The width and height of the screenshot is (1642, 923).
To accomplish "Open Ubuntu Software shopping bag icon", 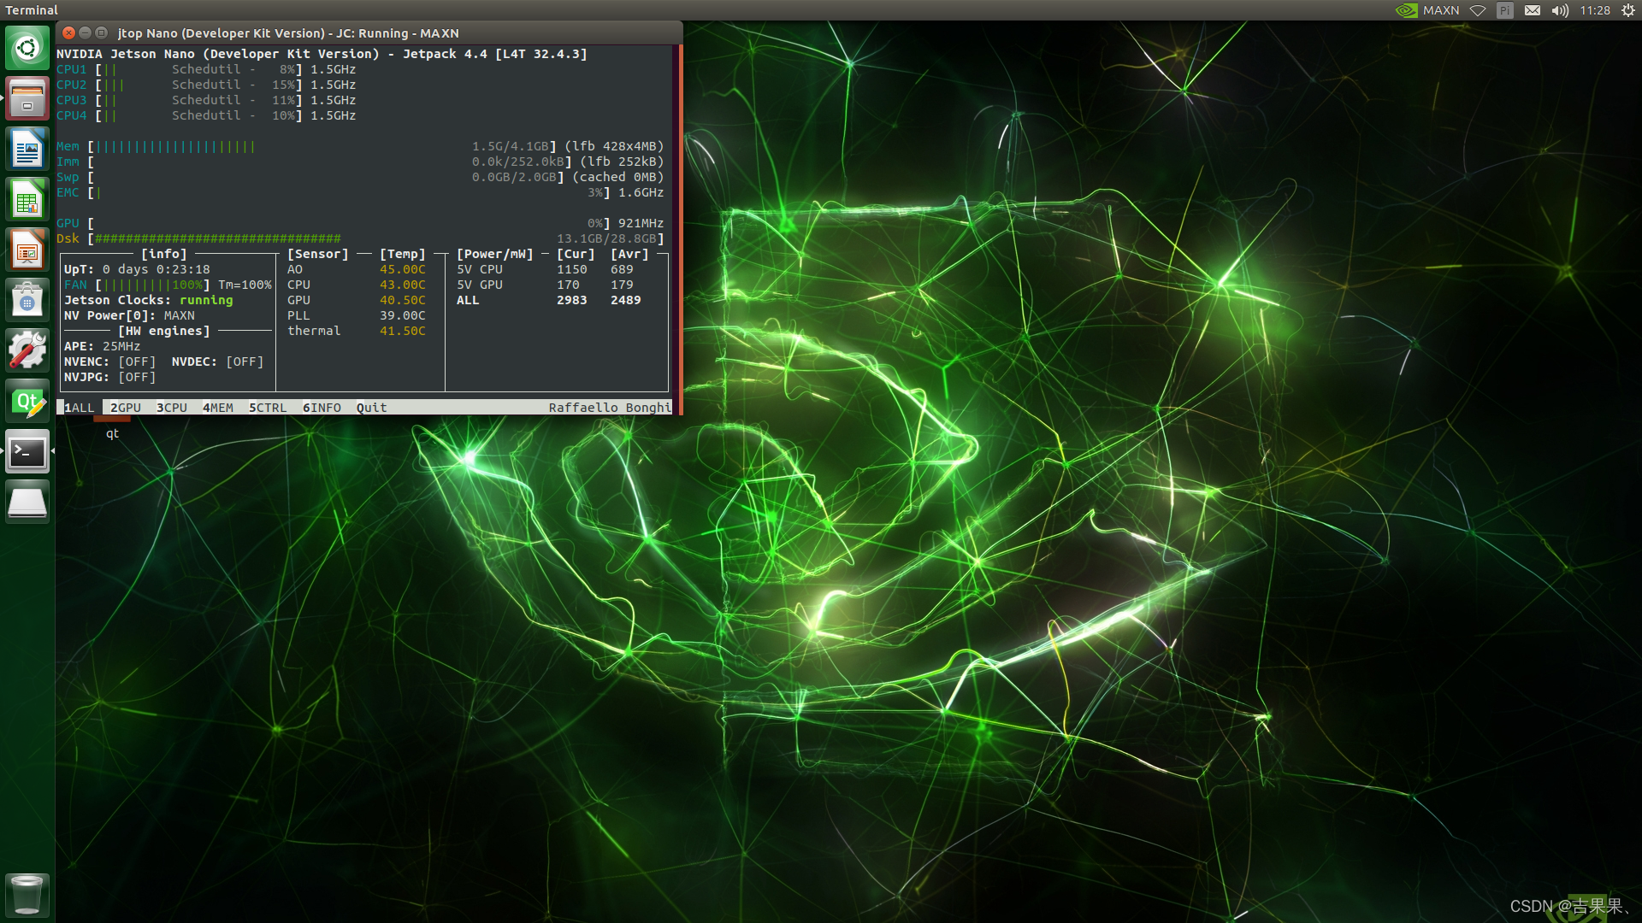I will tap(27, 300).
